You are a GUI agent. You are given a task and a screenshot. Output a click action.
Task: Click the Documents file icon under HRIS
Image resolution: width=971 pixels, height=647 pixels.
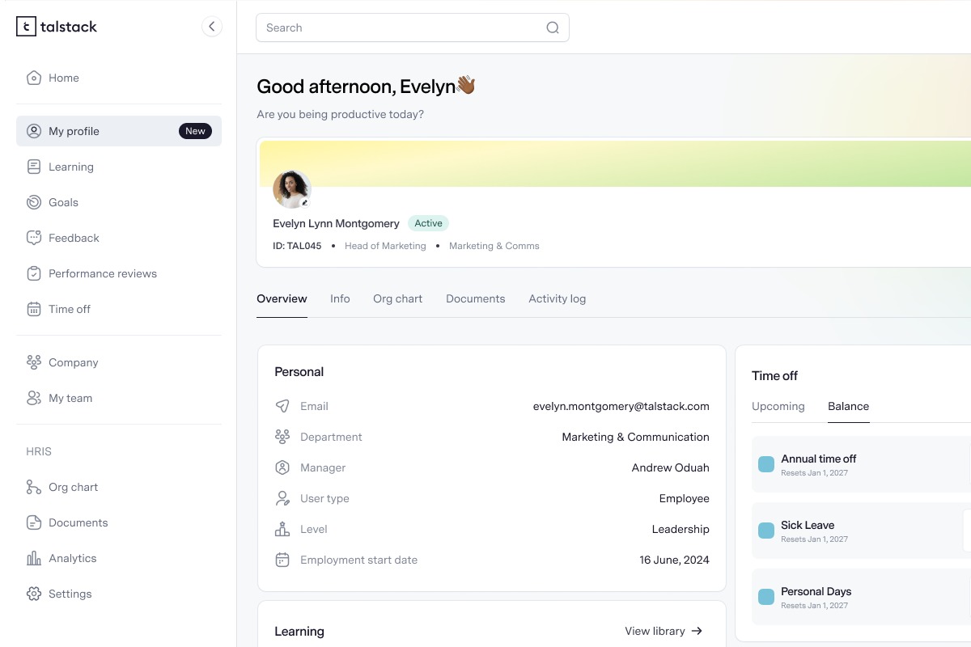34,522
